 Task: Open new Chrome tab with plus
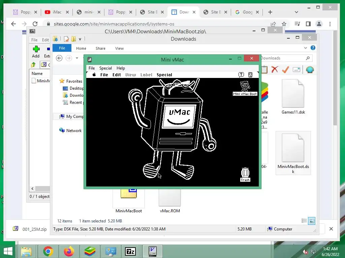(270, 12)
